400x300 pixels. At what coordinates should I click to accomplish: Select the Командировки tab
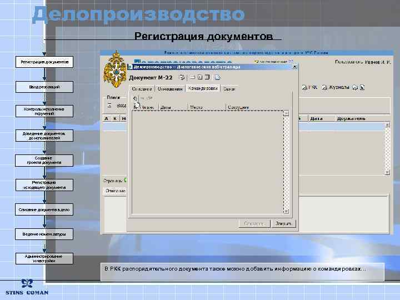click(x=203, y=88)
